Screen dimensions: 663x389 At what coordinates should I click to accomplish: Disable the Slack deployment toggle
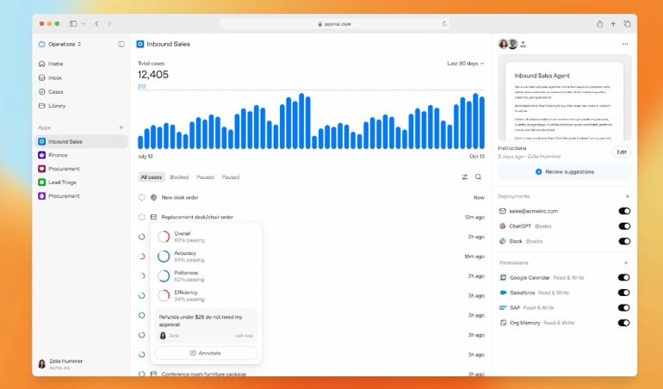[624, 242]
